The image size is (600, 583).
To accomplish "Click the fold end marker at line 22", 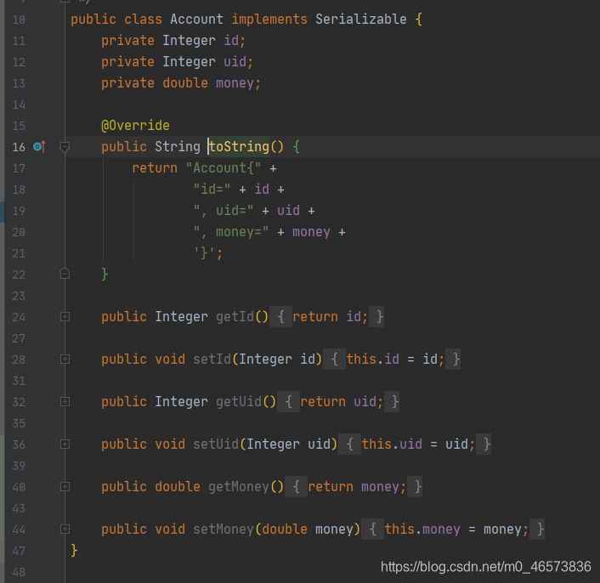I will [65, 274].
